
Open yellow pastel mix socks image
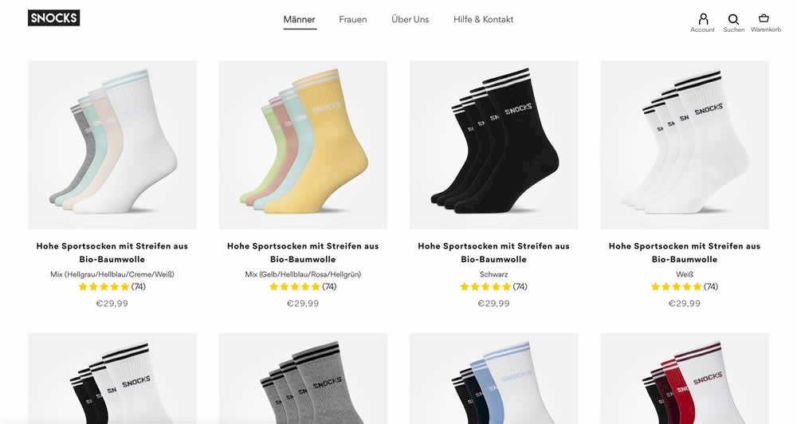point(303,145)
